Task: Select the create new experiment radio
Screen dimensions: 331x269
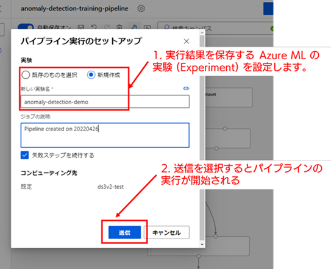Action: click(x=91, y=75)
